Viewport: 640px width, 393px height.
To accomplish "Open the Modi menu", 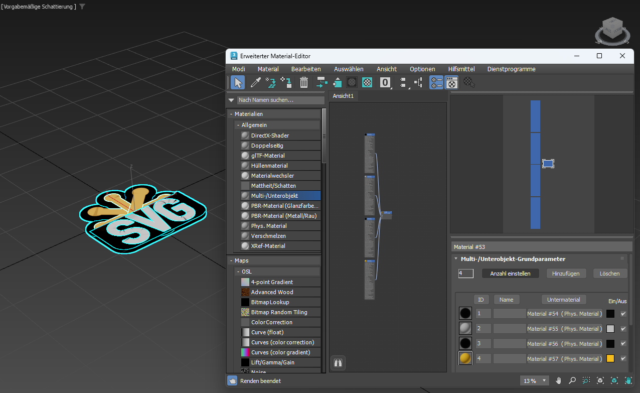I will [238, 69].
